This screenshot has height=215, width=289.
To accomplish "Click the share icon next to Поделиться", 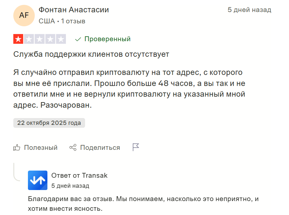I will 73,148.
